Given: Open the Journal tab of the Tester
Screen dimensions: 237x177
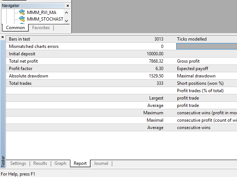Looking at the screenshot, I should [x=101, y=163].
